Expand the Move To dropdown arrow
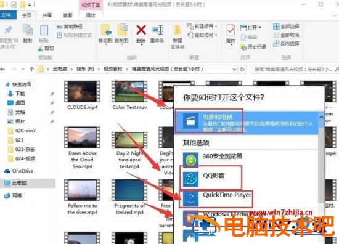This screenshot has width=339, height=244. 106,44
